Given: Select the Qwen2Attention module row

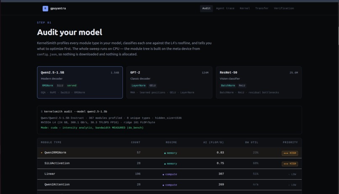Looking at the screenshot, I should [x=169, y=184].
